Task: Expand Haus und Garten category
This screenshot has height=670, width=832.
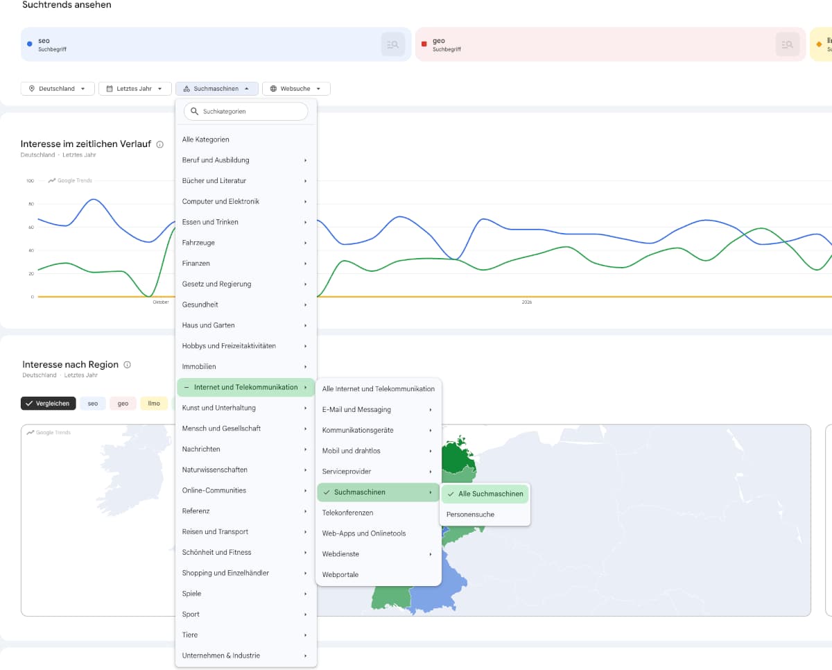Action: click(x=246, y=325)
